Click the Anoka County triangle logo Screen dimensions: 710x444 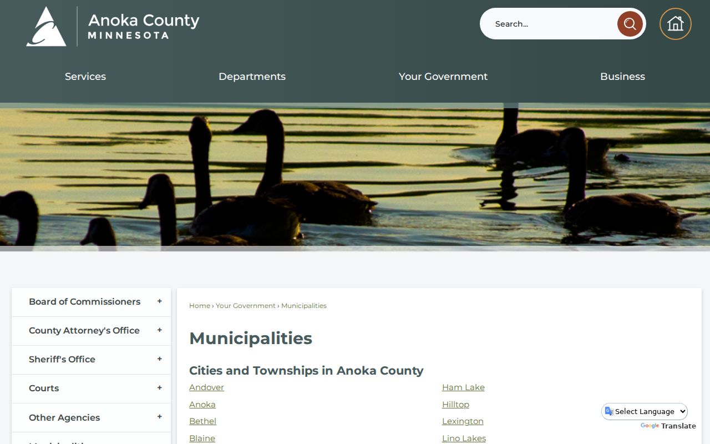pos(46,26)
